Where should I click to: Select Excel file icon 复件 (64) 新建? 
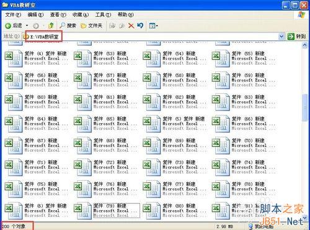(x=14, y=124)
